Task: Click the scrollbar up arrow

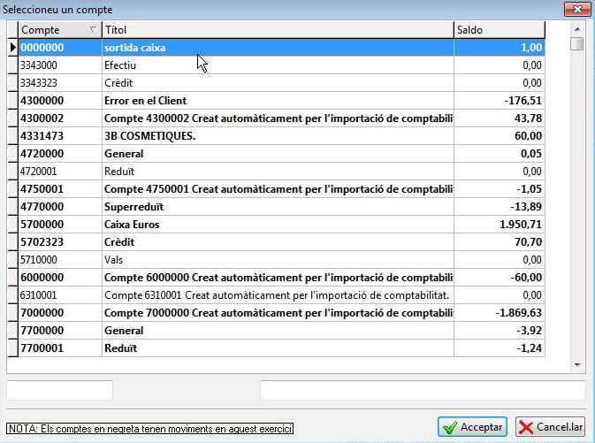Action: 577,29
